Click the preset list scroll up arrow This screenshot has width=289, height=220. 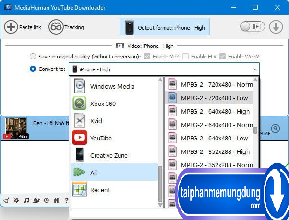pos(255,80)
